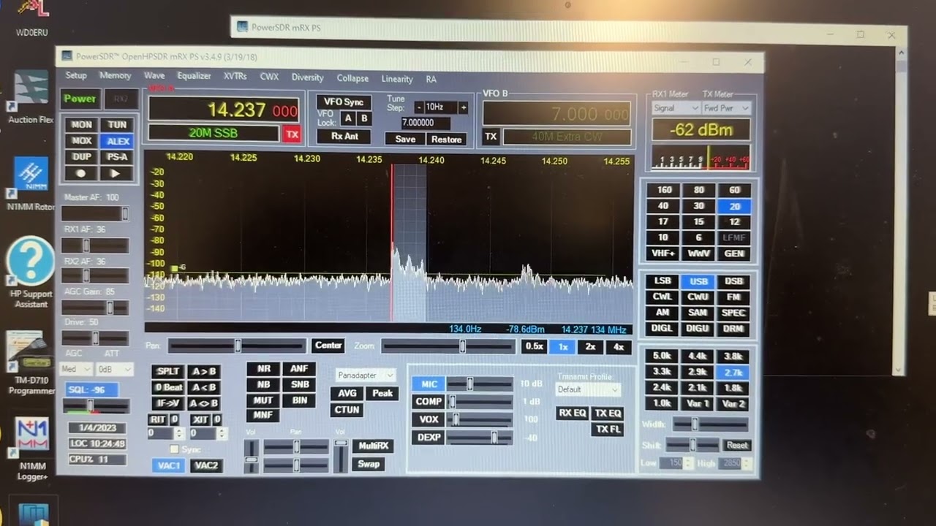
Task: Adjust Zoom slider
Action: [x=448, y=346]
